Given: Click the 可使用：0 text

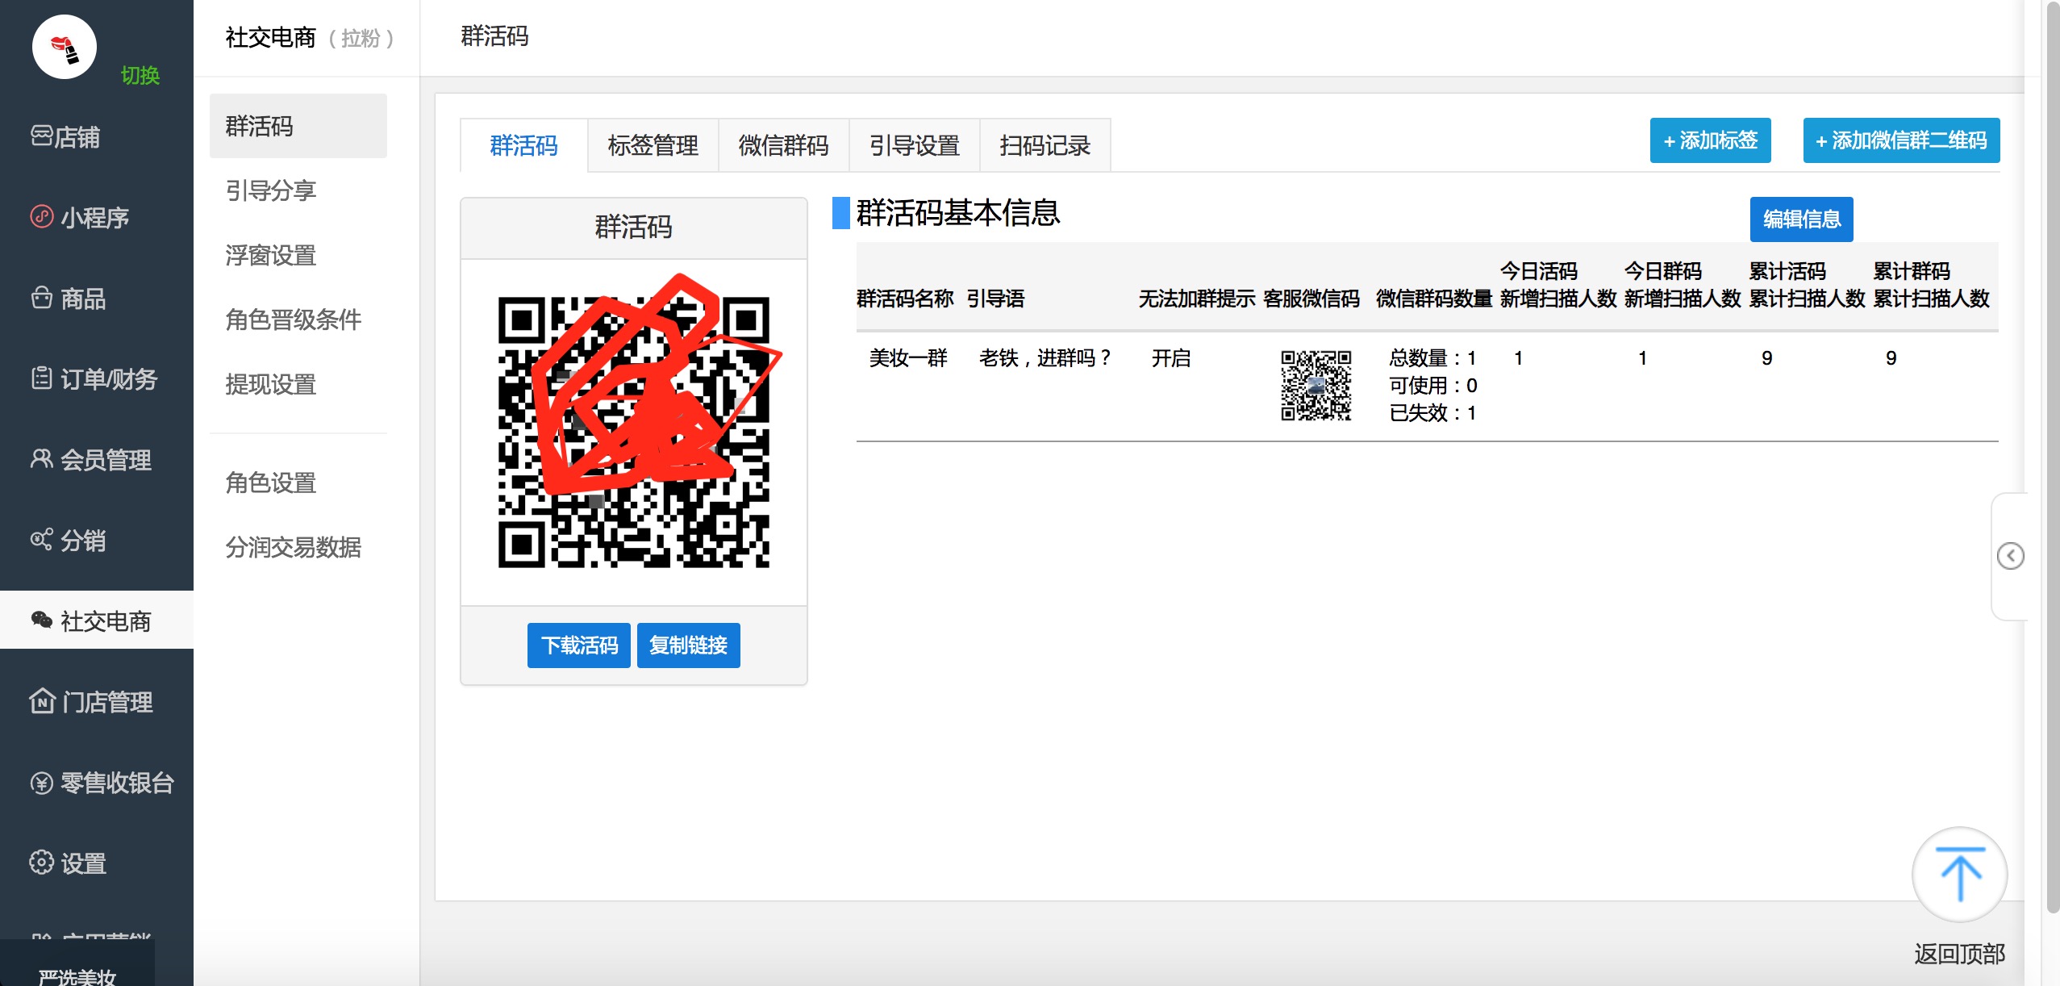Looking at the screenshot, I should pyautogui.click(x=1432, y=385).
